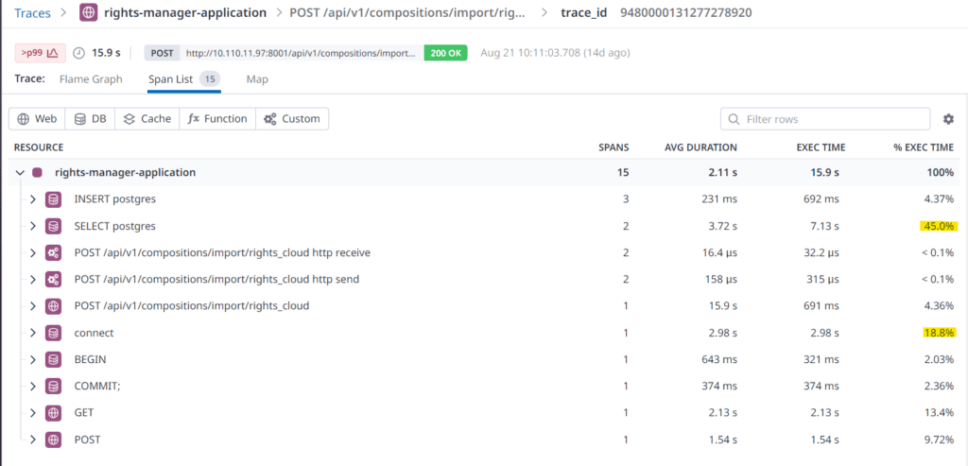The height and width of the screenshot is (466, 968).
Task: Sort by the AVG DURATION column header
Action: 702,147
